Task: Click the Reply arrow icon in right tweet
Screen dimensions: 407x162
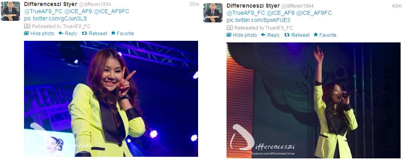Action: 263,35
